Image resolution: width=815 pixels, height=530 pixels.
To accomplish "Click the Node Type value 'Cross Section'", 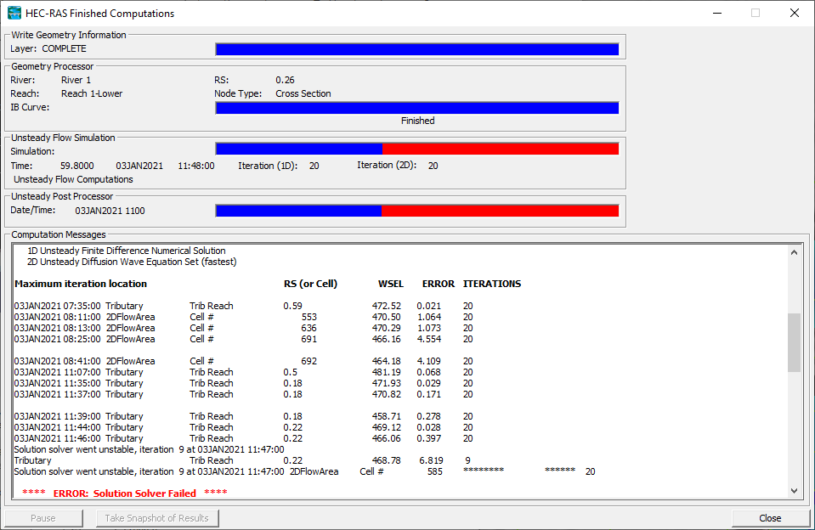I will point(303,93).
